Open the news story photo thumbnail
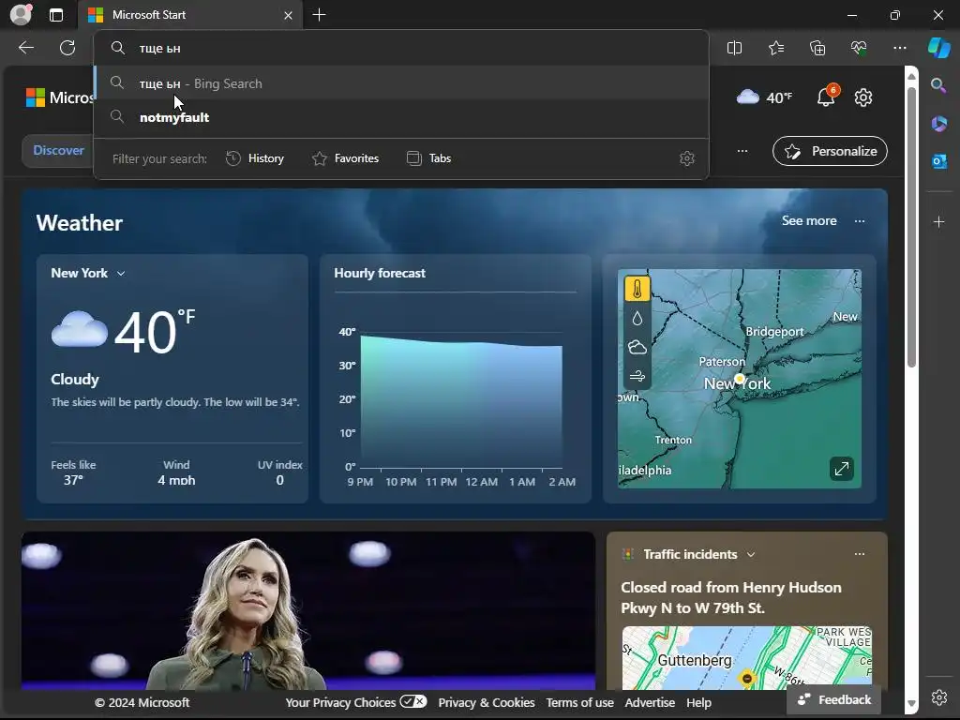This screenshot has height=720, width=960. (307, 610)
